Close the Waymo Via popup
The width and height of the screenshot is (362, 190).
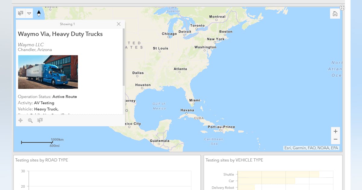click(119, 24)
